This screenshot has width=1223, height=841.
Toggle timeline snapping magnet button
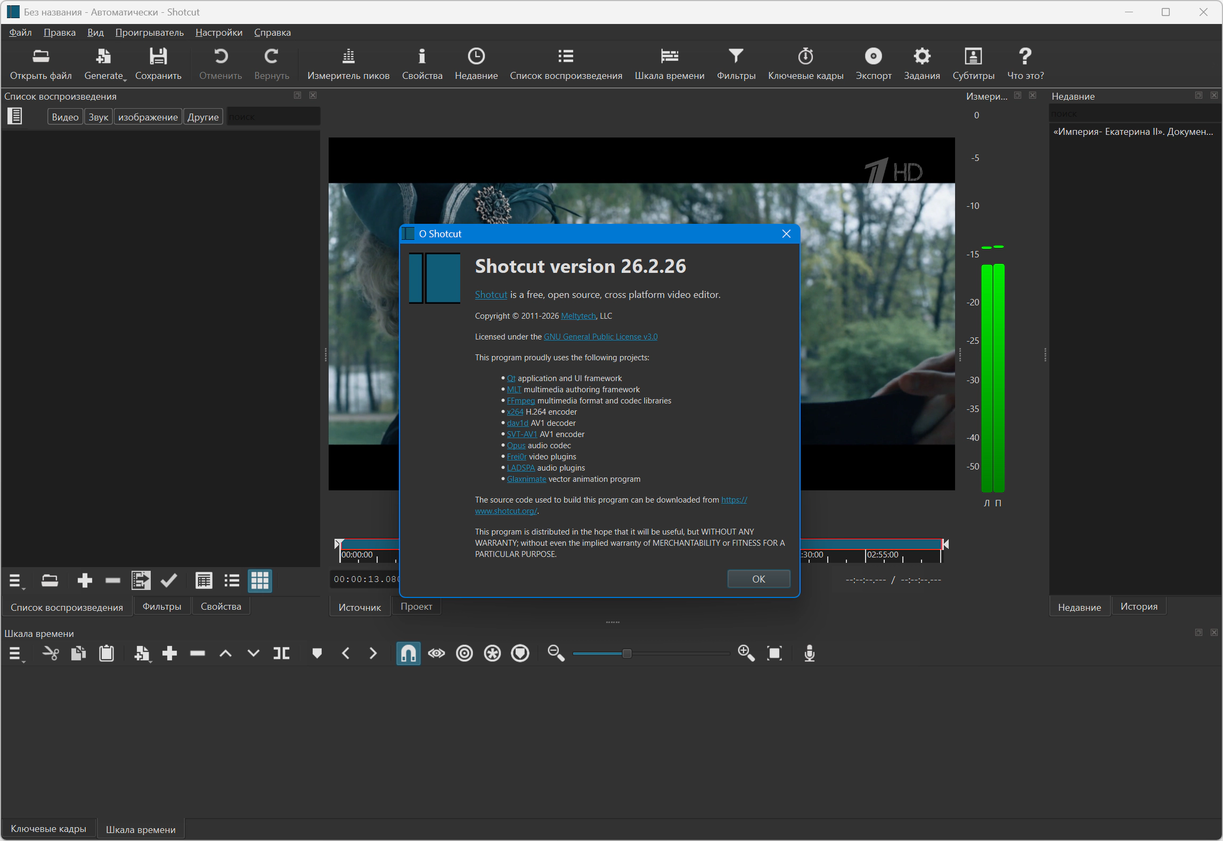408,653
